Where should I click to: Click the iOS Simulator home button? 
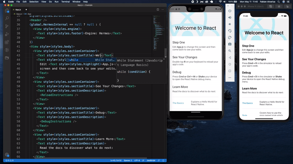tap(279, 6)
